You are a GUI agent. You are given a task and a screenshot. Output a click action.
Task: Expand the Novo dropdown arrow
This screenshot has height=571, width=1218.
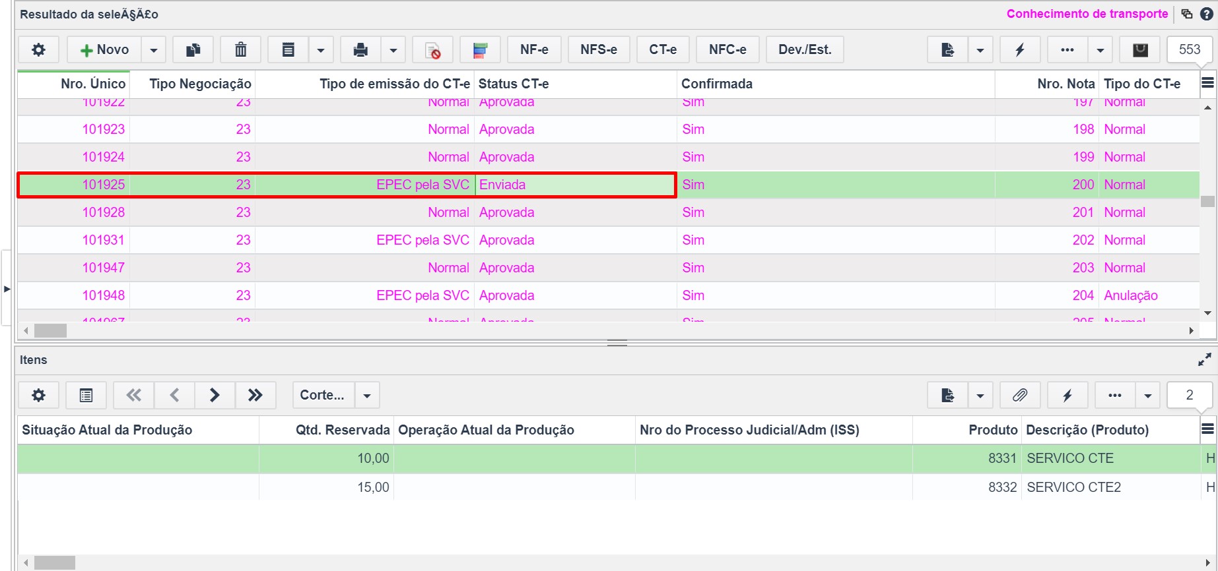(x=153, y=49)
